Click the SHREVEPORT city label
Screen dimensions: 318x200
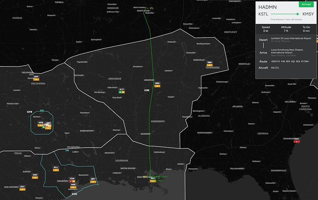[87, 131]
